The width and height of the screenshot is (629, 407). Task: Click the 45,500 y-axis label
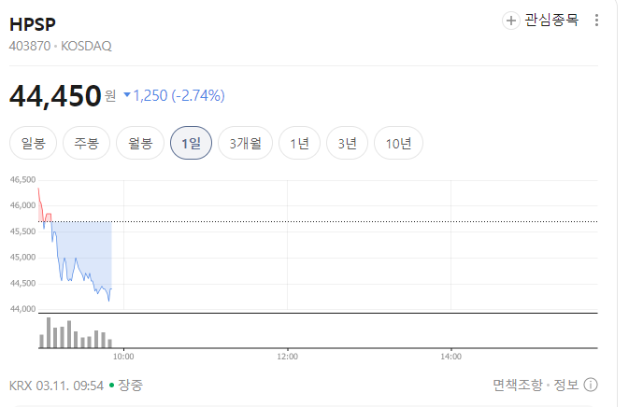(x=22, y=232)
